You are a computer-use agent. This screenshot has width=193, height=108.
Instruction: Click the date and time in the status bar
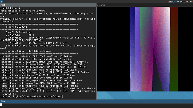tap(180, 2)
